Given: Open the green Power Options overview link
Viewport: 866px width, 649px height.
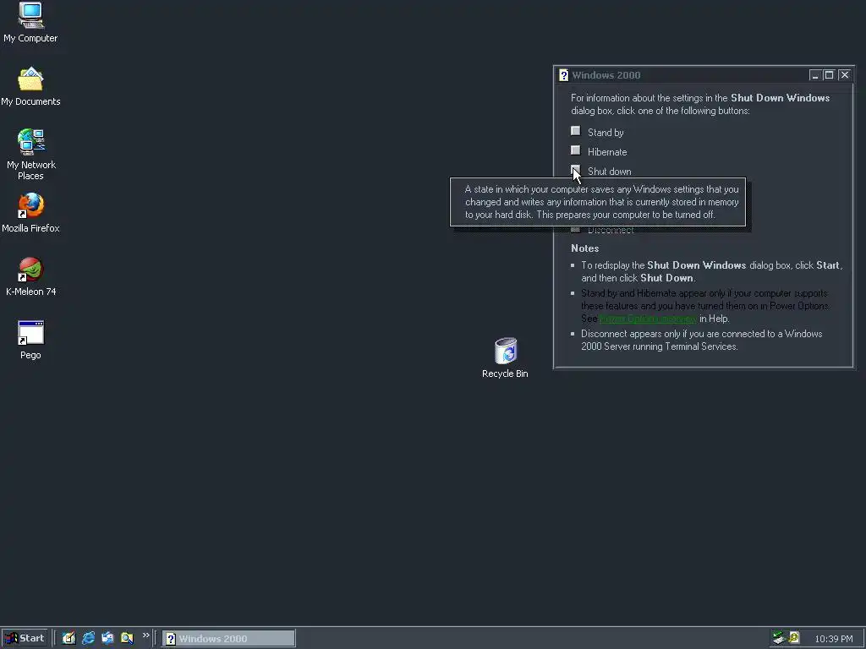Looking at the screenshot, I should (x=647, y=319).
